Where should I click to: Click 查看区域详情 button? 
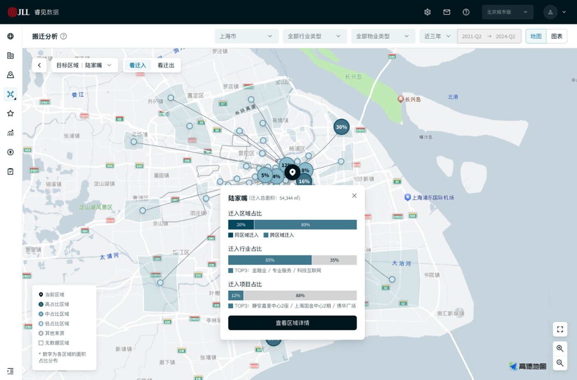(x=292, y=323)
